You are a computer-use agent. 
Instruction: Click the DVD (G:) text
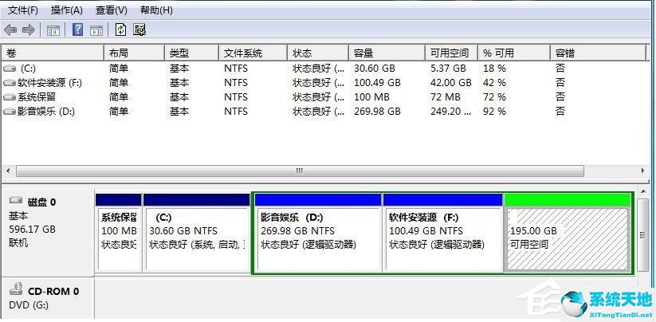click(x=29, y=305)
